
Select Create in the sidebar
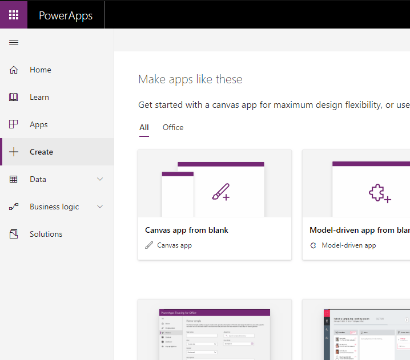point(57,152)
